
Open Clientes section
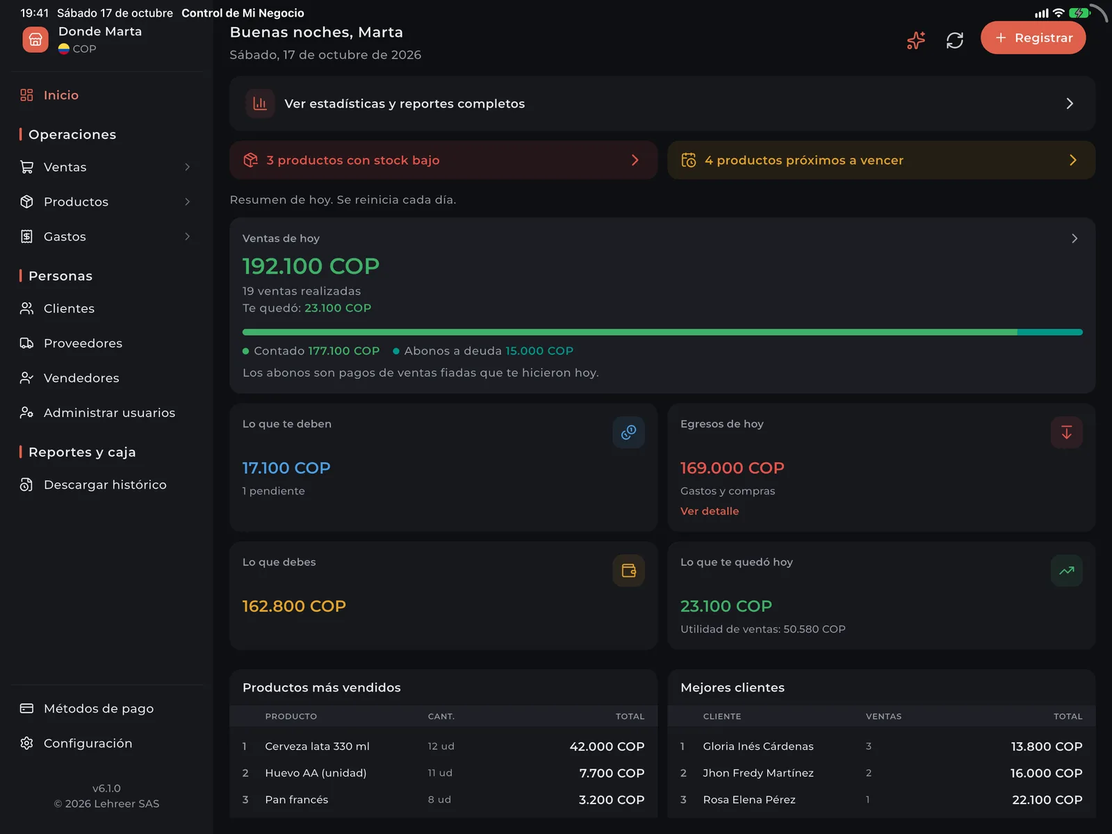click(x=106, y=309)
